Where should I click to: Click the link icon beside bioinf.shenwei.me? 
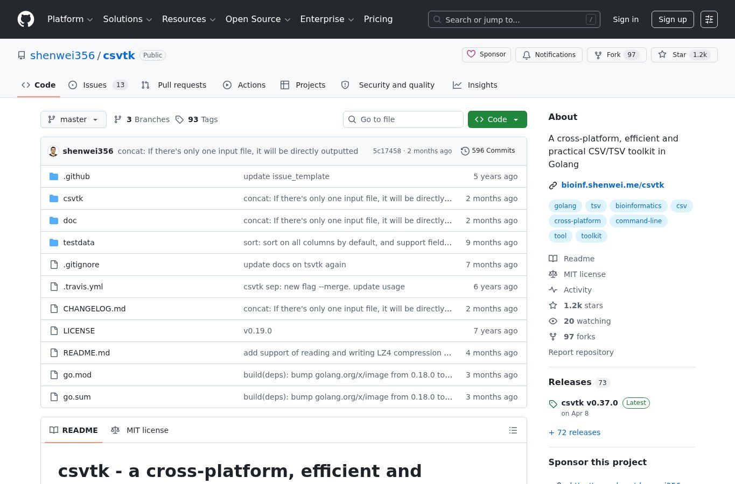click(x=552, y=186)
